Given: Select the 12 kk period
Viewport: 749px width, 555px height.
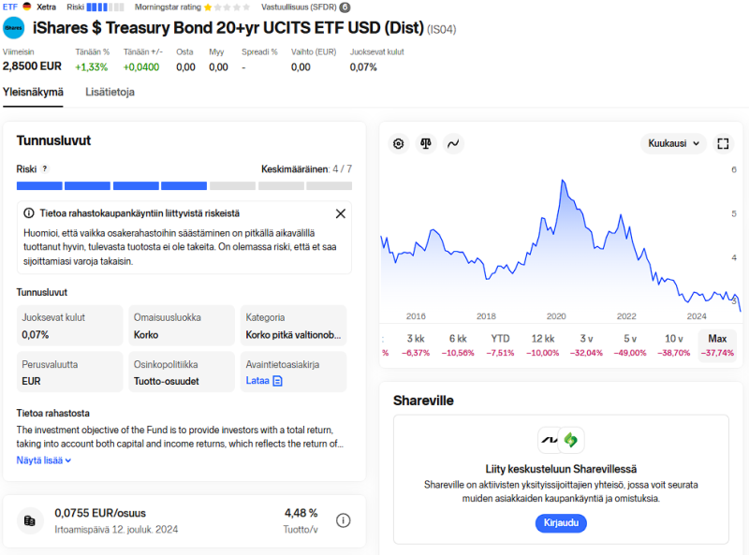Looking at the screenshot, I should coord(543,345).
